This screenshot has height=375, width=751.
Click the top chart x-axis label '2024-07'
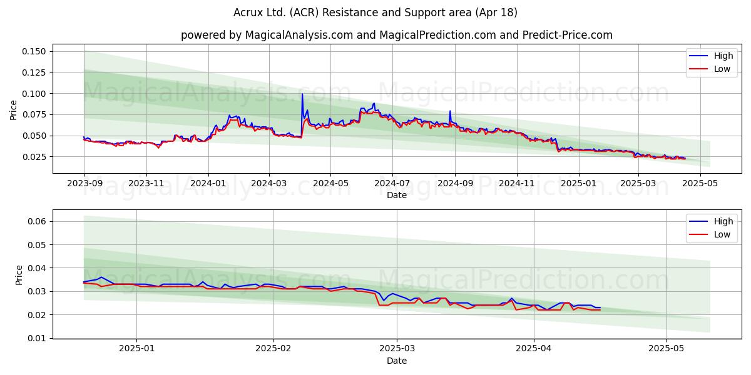(x=392, y=183)
